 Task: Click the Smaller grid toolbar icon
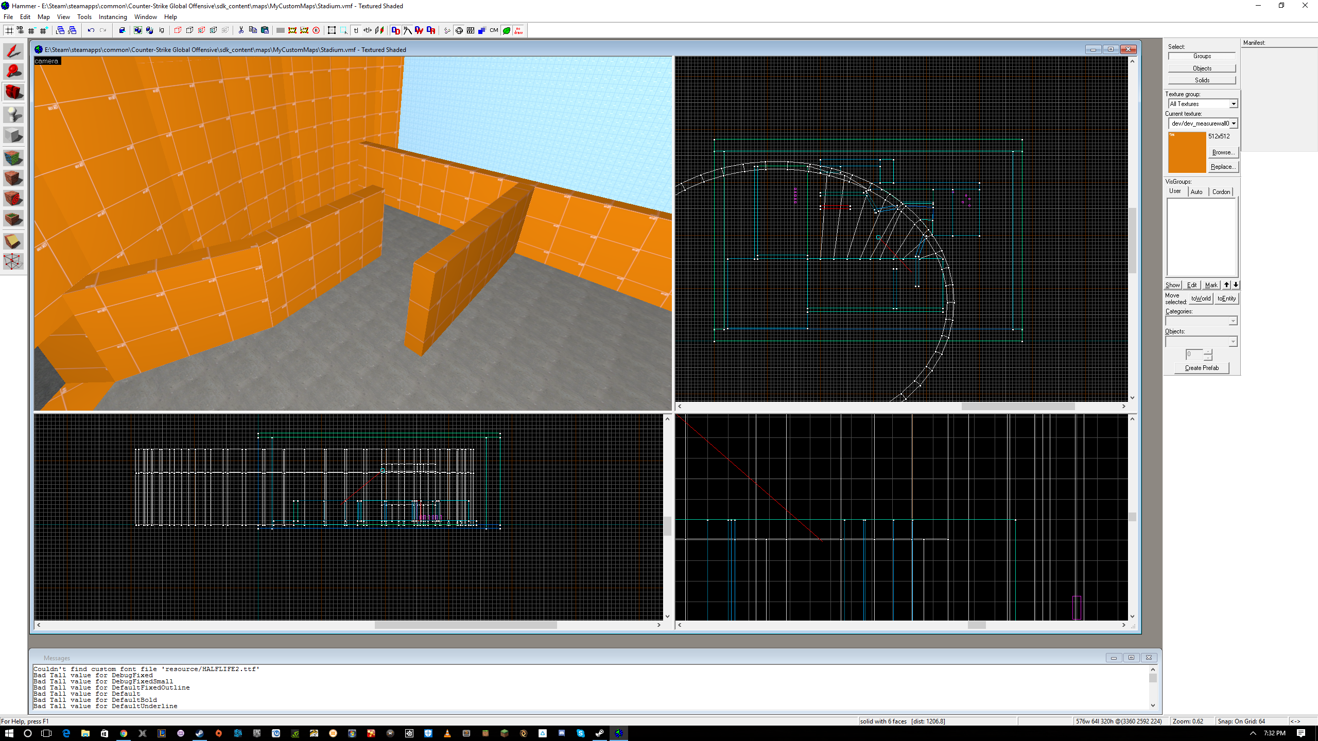(x=32, y=30)
